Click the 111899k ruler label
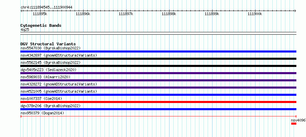306x137 pixels. (212, 14)
